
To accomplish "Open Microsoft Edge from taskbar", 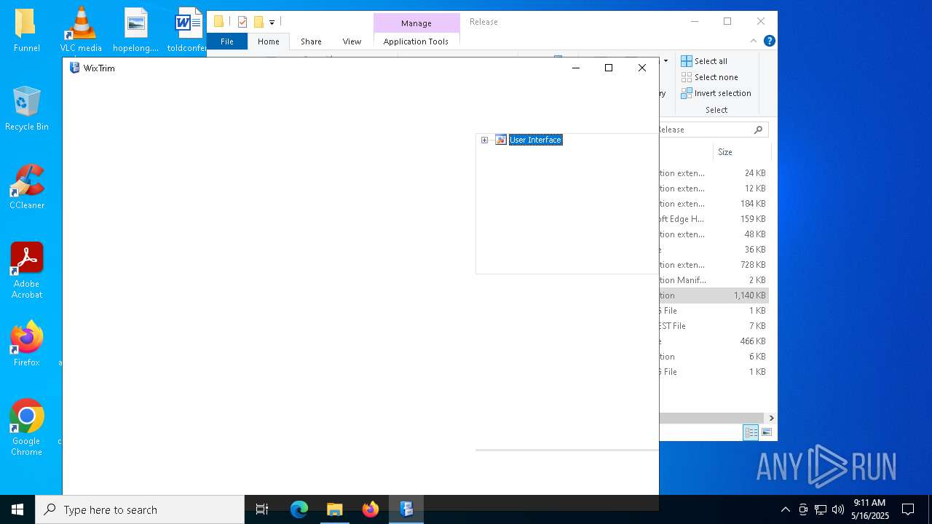I will pyautogui.click(x=299, y=509).
